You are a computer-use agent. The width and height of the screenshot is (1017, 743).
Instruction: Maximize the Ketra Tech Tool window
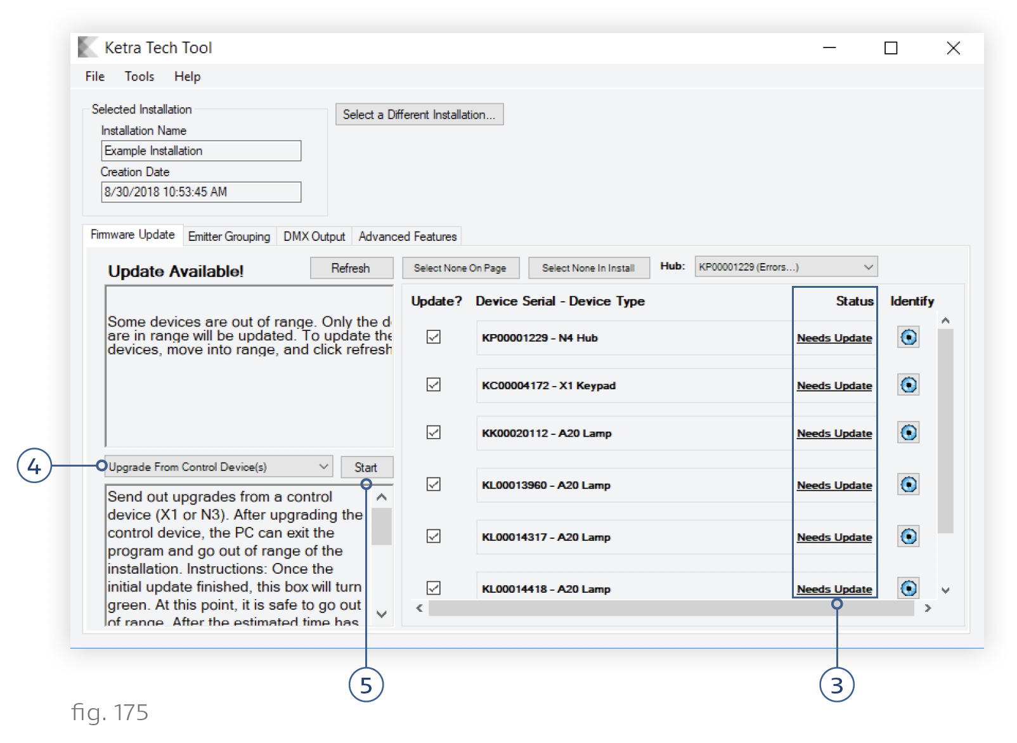891,48
